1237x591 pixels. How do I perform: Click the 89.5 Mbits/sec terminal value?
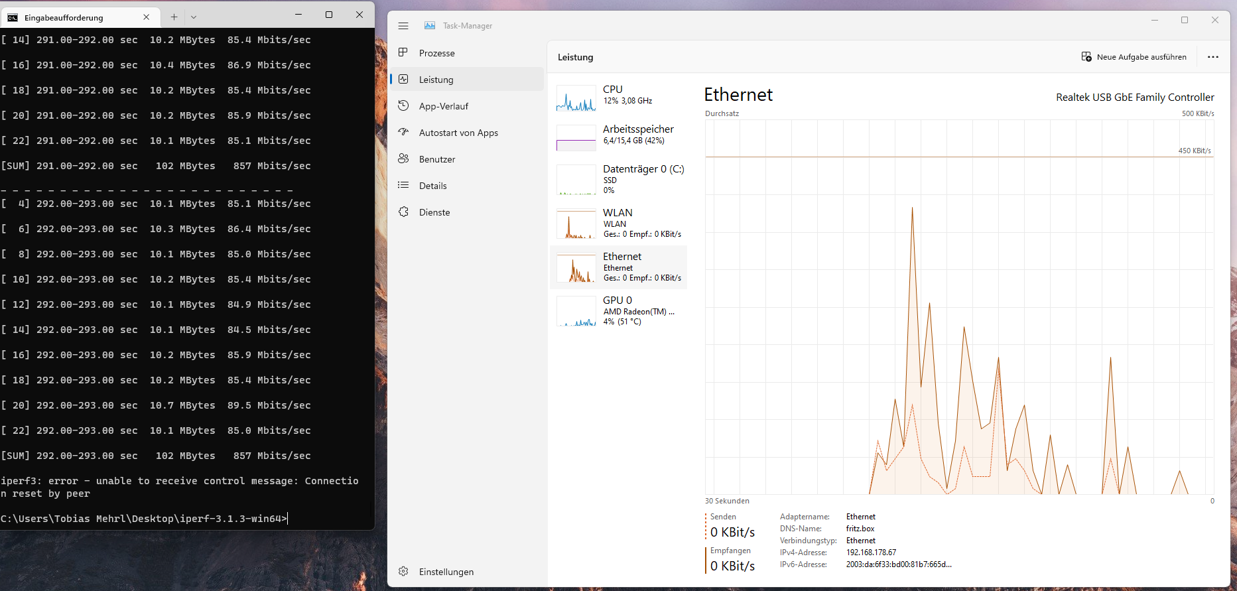(269, 405)
